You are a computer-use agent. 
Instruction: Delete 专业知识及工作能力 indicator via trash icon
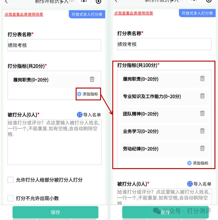202,96
